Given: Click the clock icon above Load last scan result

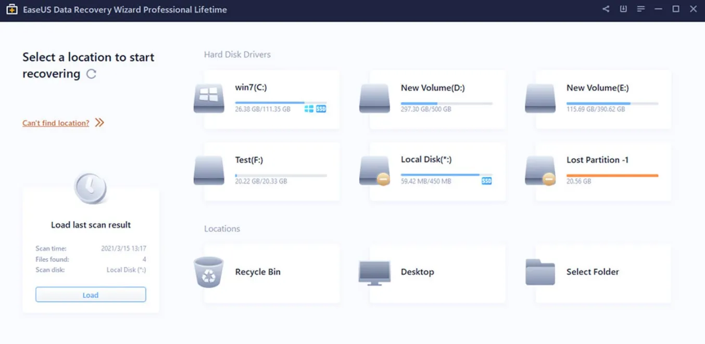Looking at the screenshot, I should click(90, 188).
